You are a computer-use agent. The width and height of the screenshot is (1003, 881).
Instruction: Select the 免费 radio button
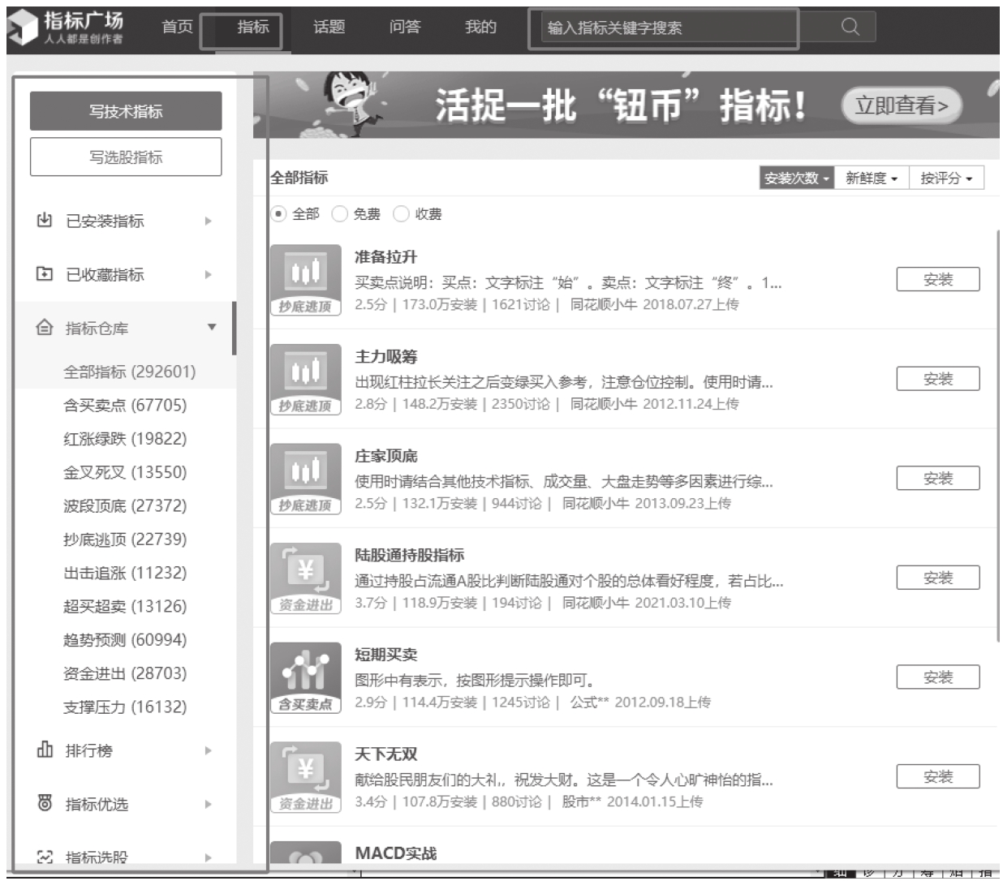(x=340, y=213)
